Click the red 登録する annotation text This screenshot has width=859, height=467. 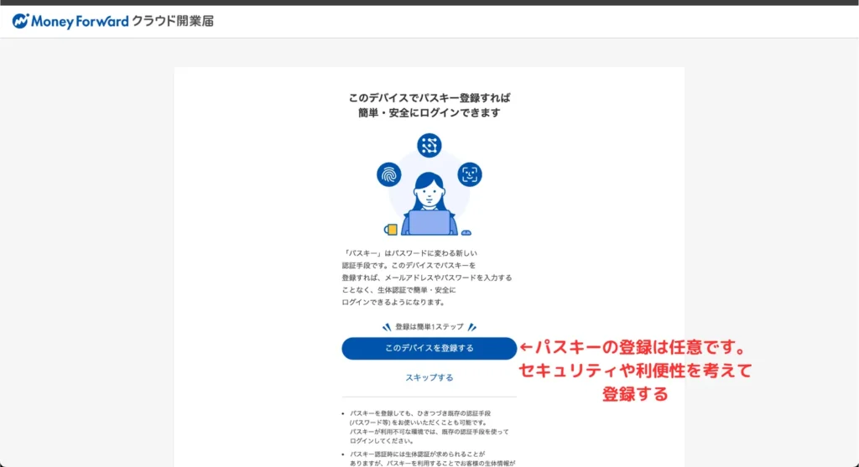635,394
